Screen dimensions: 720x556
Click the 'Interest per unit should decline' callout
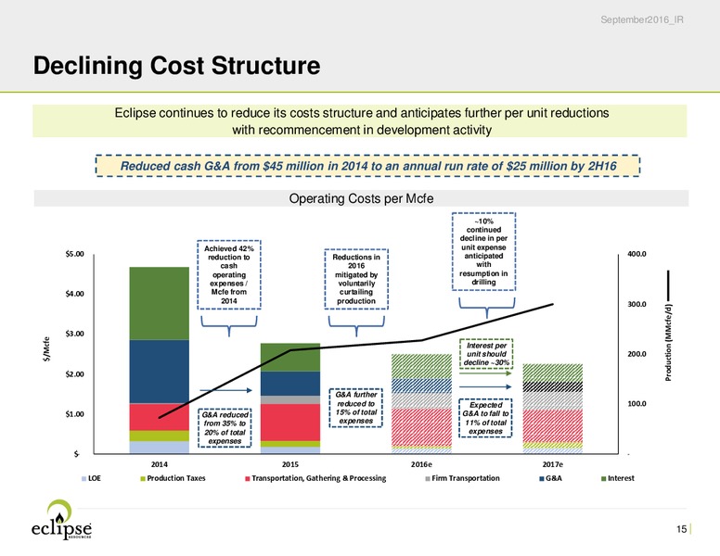[x=486, y=354]
